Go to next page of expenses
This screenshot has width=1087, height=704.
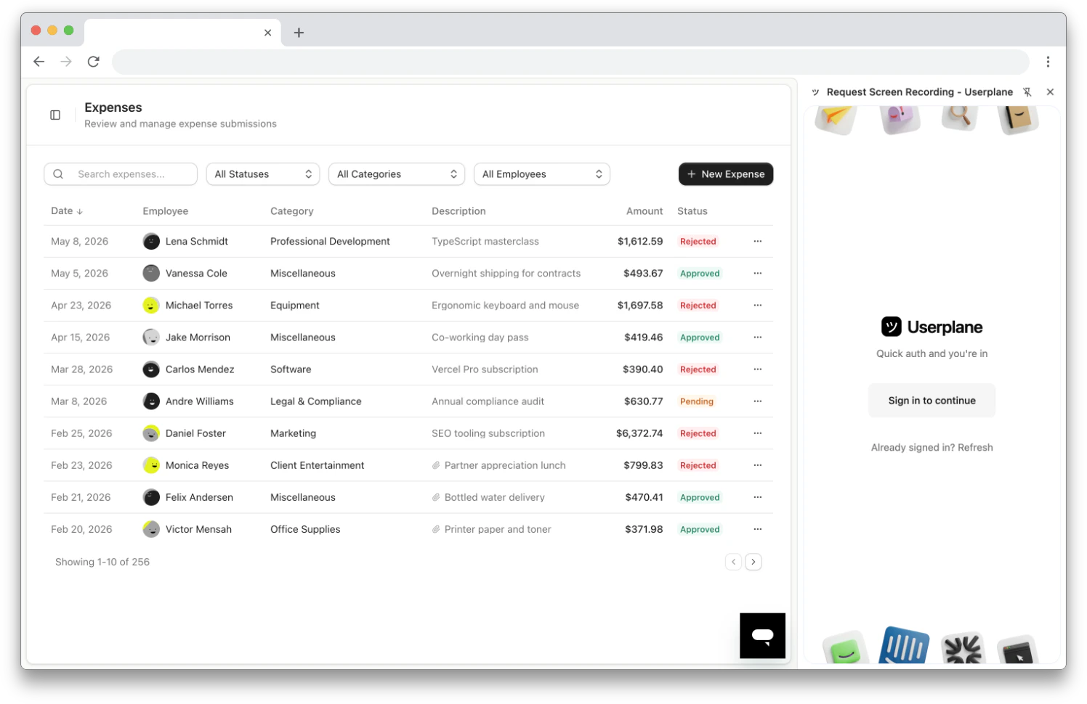[x=753, y=562]
